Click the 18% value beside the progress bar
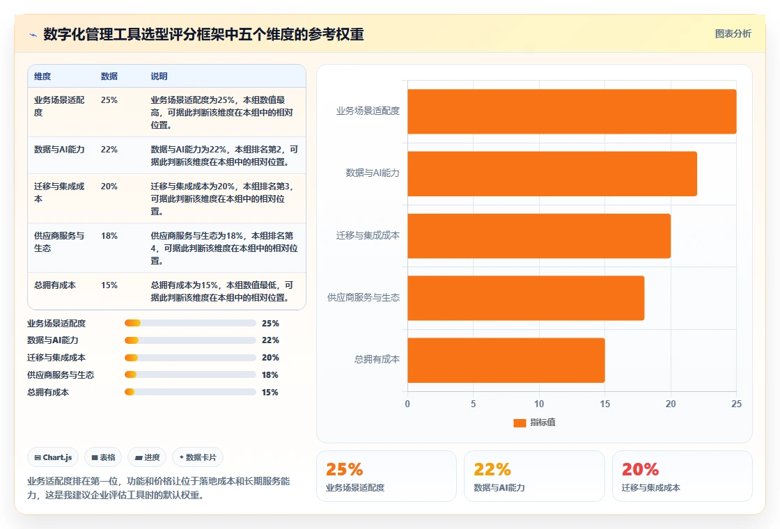 pyautogui.click(x=270, y=375)
